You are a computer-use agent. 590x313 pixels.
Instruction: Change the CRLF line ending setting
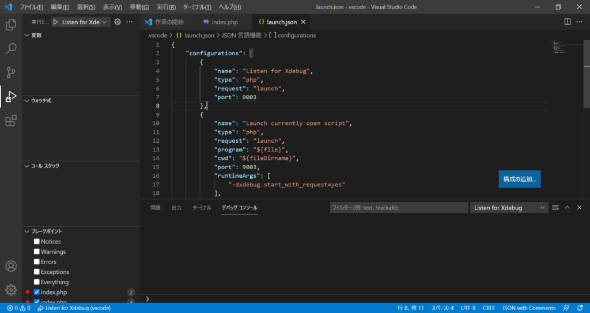(x=489, y=308)
